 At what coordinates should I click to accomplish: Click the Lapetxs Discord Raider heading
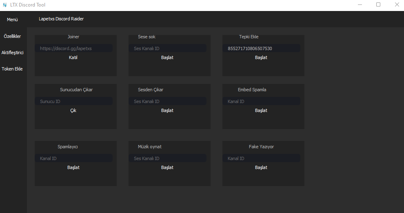[61, 19]
